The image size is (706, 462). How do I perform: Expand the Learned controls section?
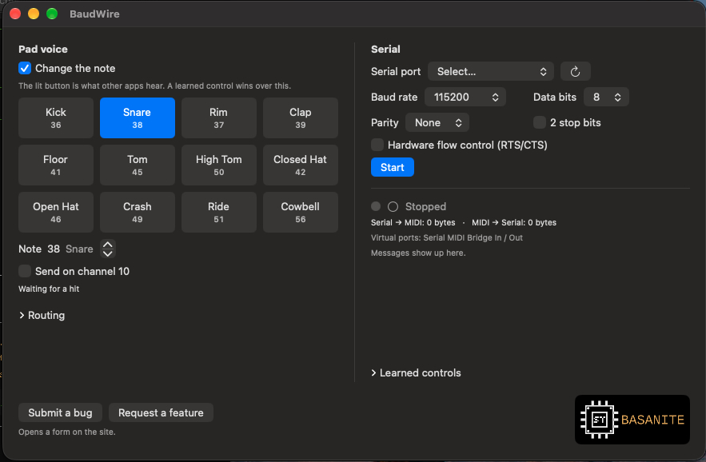coord(416,372)
